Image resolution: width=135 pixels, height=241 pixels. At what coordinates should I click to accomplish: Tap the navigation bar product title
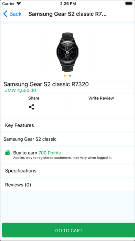(x=67, y=14)
